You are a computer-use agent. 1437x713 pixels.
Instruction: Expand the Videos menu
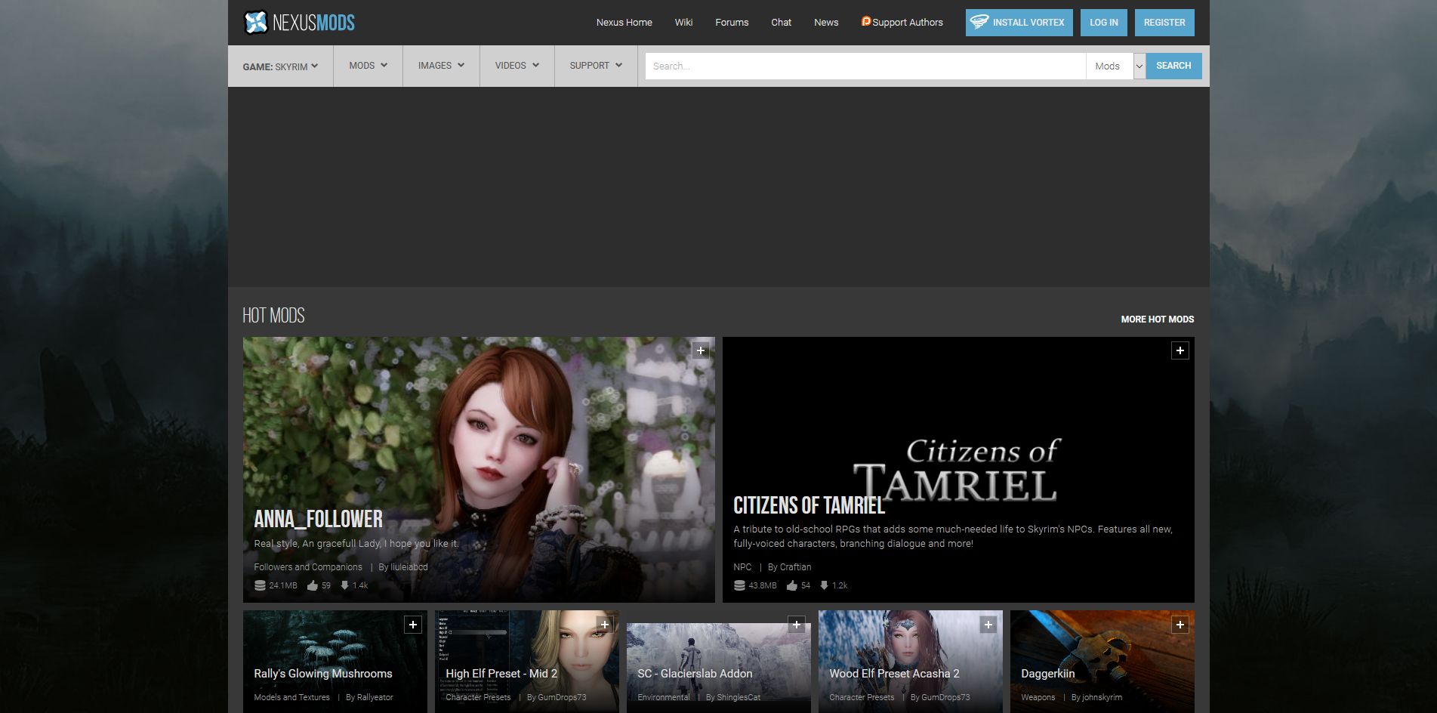[x=517, y=66]
